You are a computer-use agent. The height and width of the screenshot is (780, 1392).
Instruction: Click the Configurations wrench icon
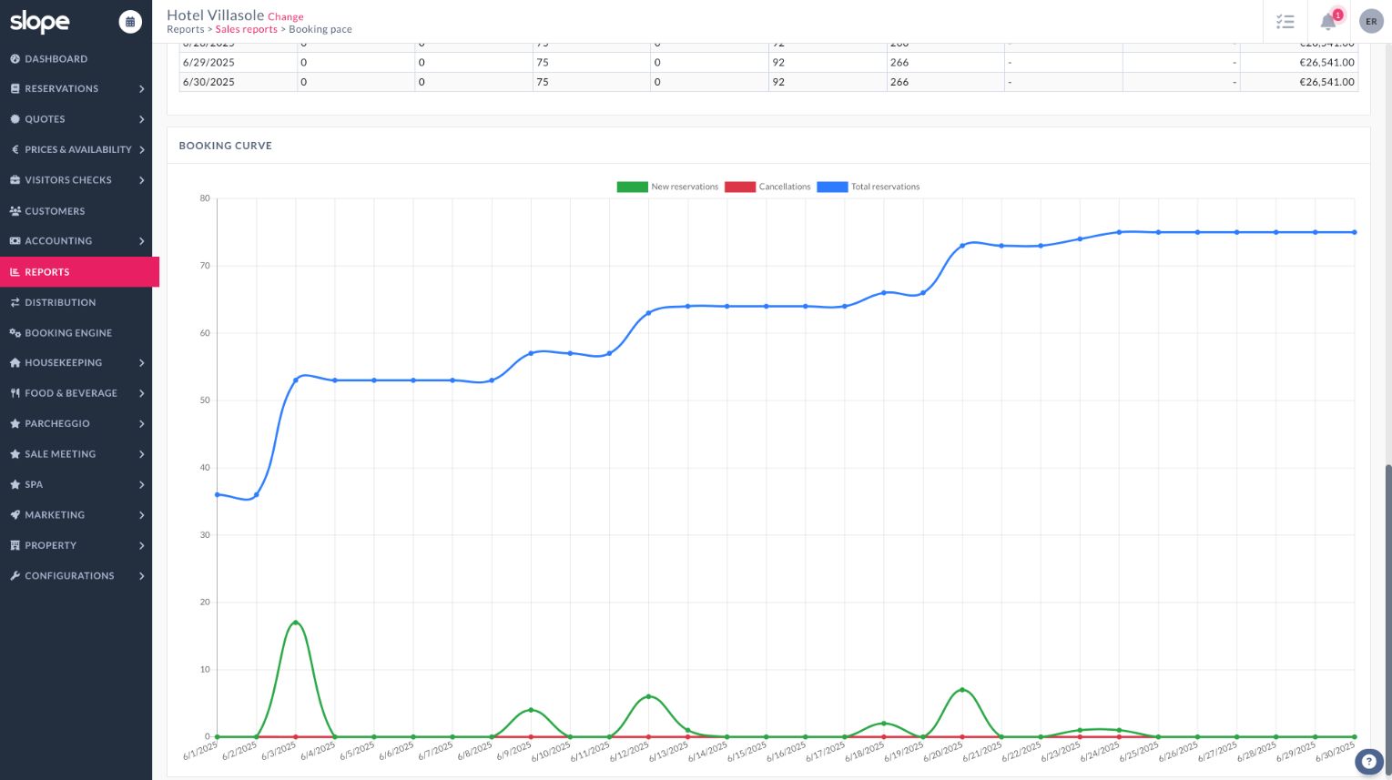point(15,576)
